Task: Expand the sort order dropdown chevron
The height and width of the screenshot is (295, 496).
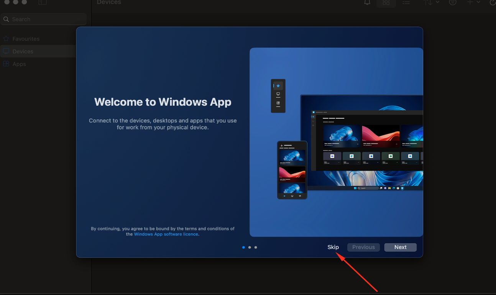Action: pyautogui.click(x=438, y=2)
